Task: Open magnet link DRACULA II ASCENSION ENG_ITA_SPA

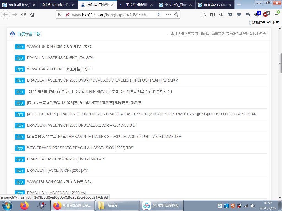Action: click(60, 58)
